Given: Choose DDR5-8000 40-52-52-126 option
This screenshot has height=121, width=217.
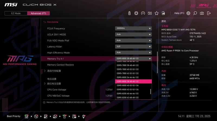Looking at the screenshot, I should coord(133,85).
